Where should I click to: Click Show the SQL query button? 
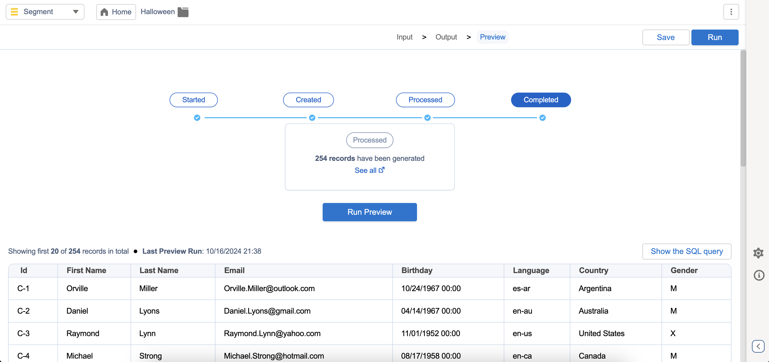click(686, 251)
